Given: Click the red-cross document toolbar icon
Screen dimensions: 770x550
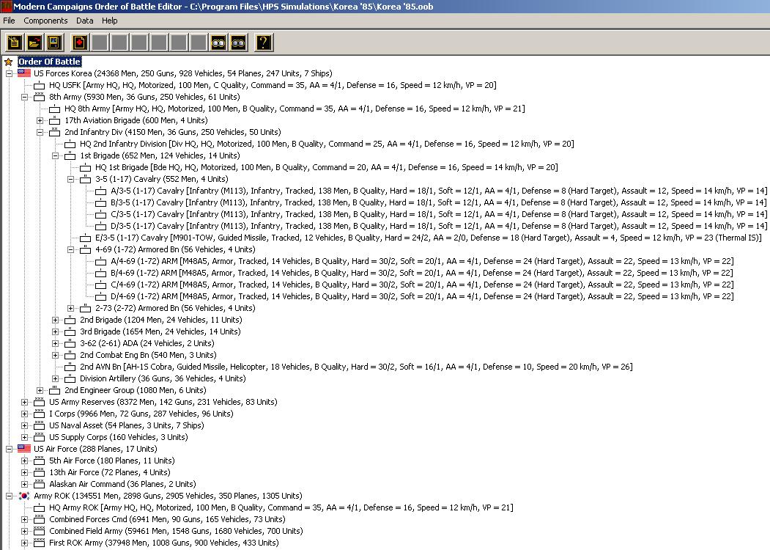Looking at the screenshot, I should tap(79, 43).
